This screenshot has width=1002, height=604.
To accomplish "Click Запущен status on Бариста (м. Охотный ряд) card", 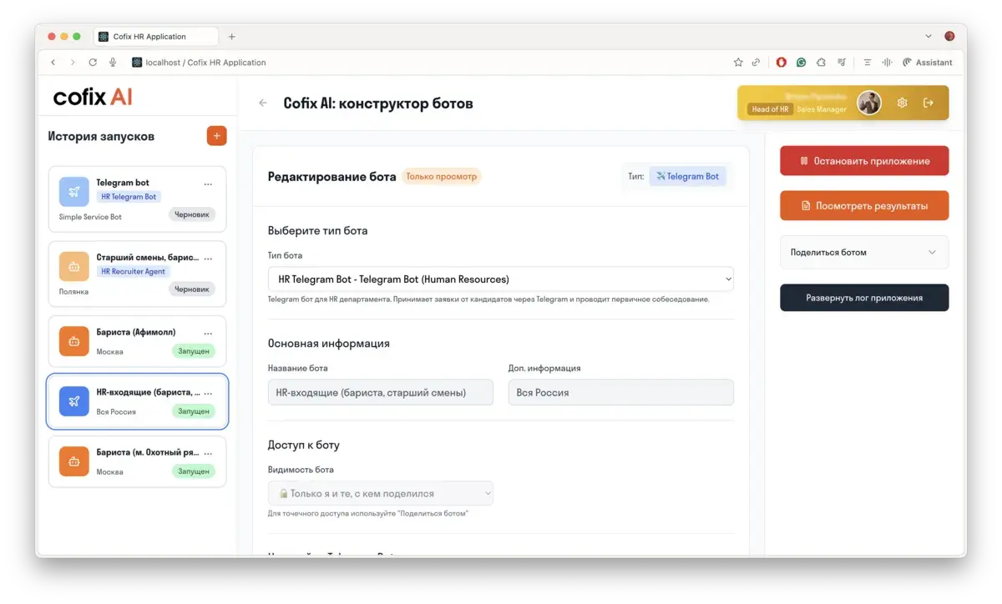I will click(x=194, y=471).
